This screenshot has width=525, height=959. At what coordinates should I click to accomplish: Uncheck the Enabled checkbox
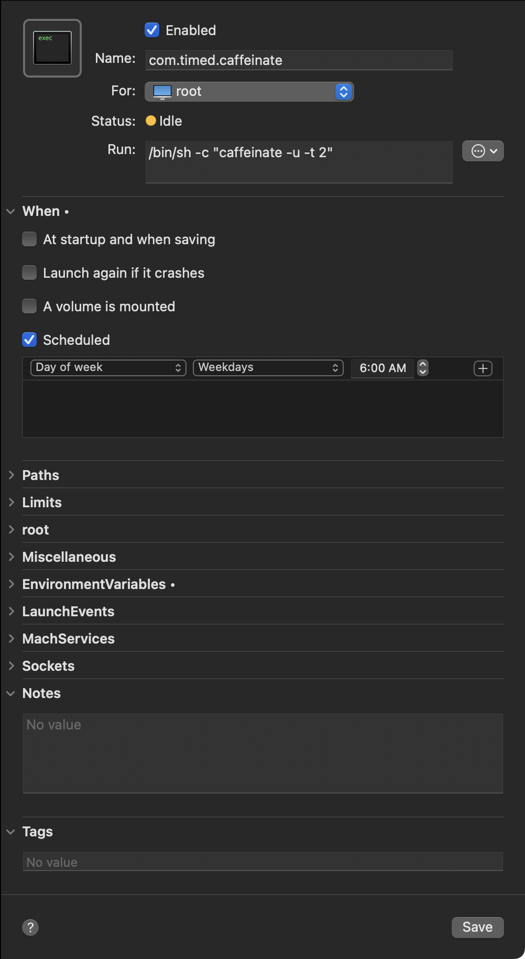tap(152, 30)
